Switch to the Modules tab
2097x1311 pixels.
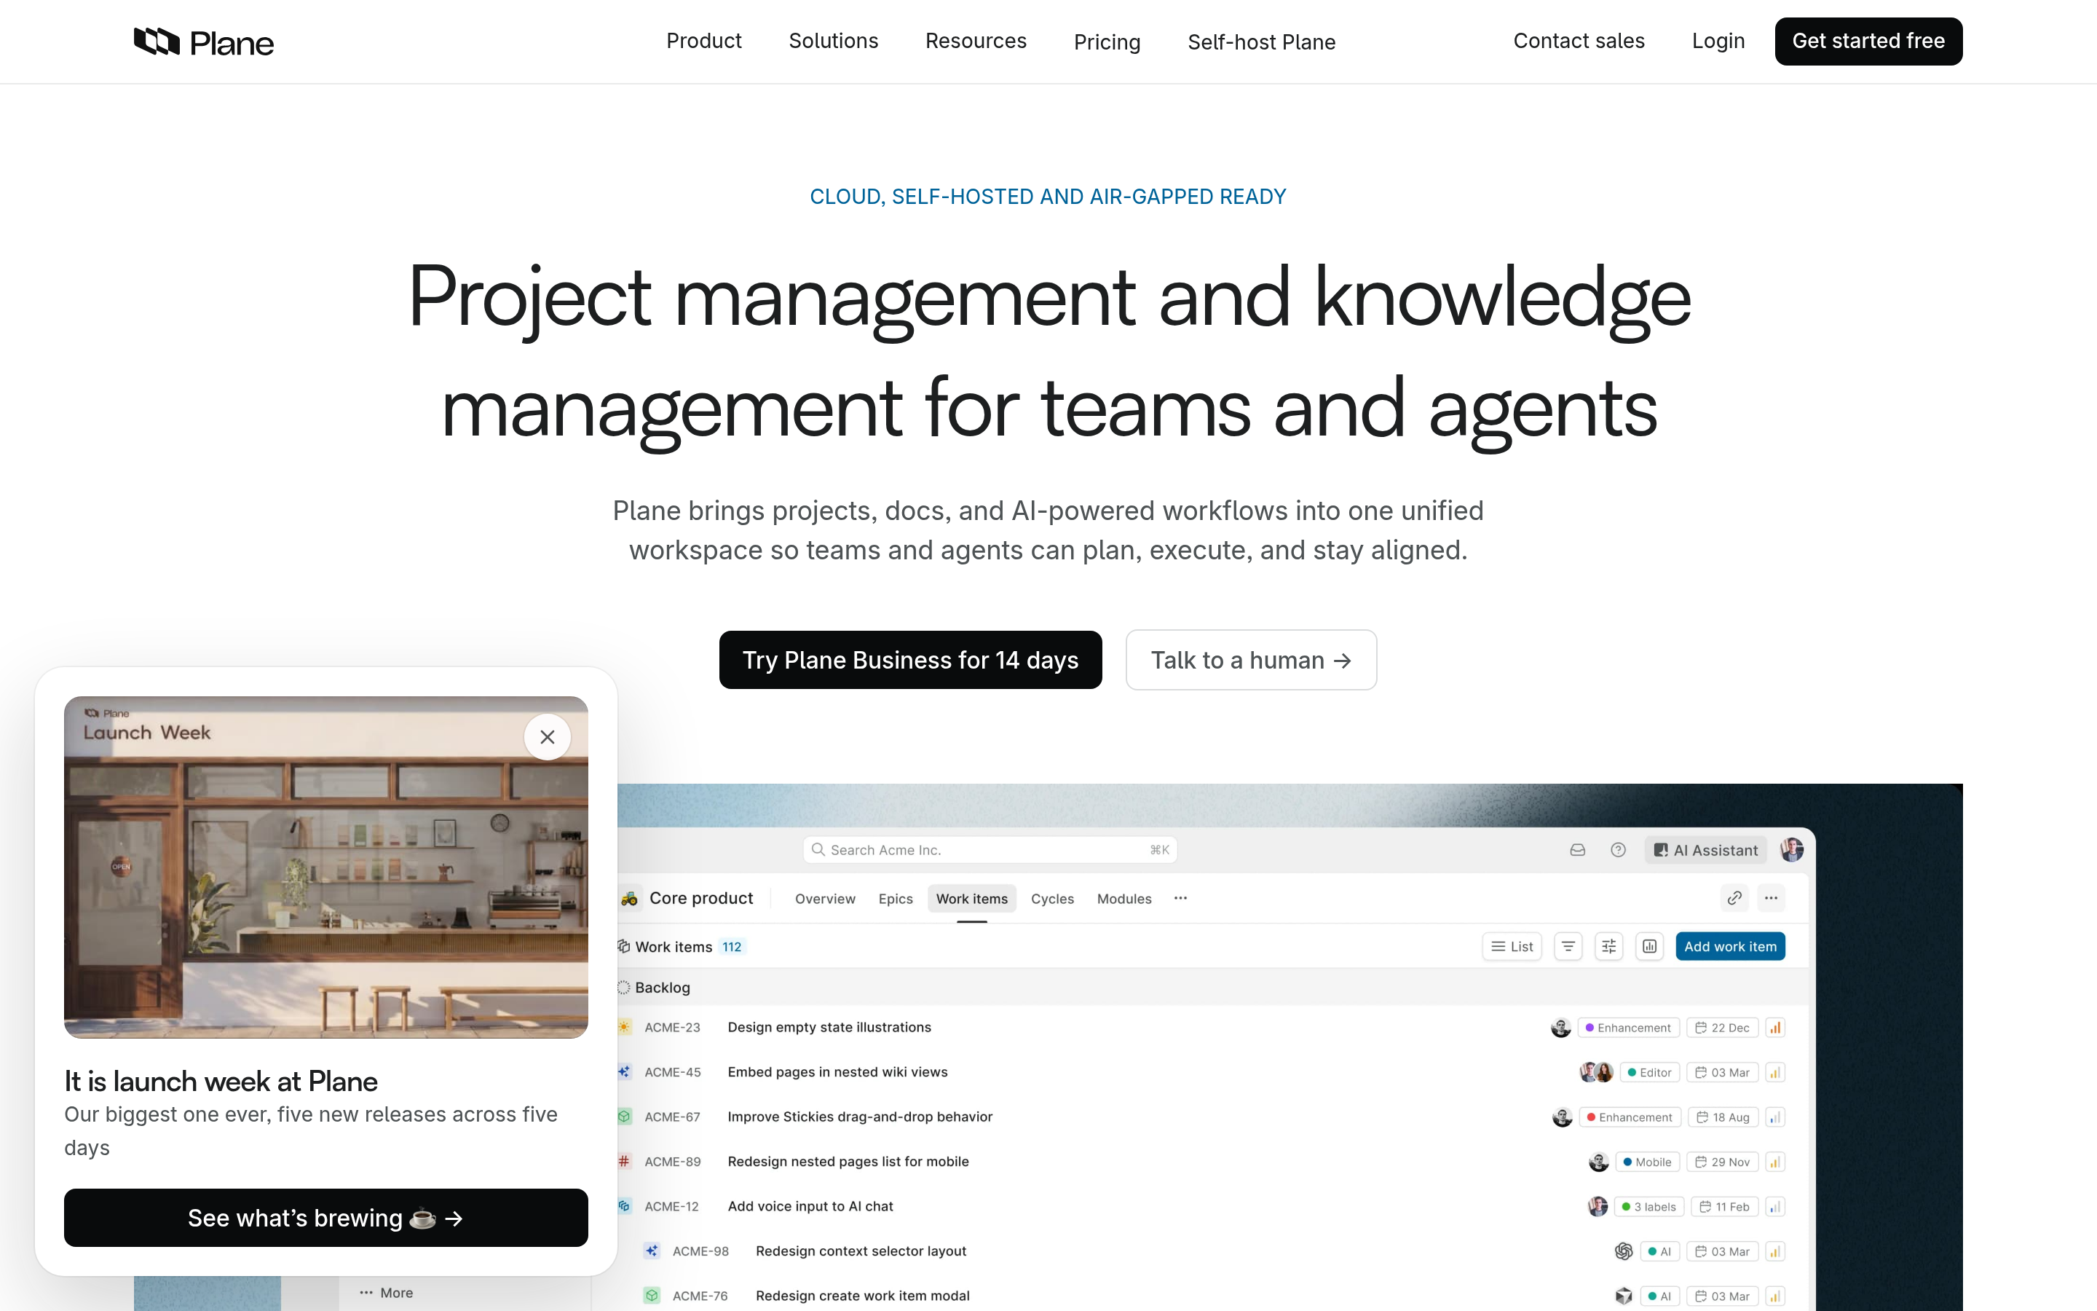1124,898
